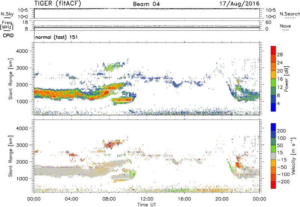Click the '12:00' time axis tick label
300x207 pixels.
147,199
